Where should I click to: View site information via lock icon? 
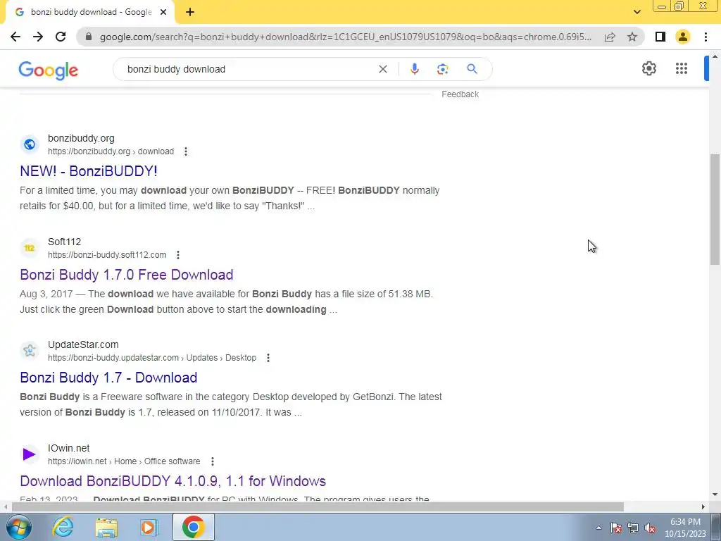[x=89, y=37]
